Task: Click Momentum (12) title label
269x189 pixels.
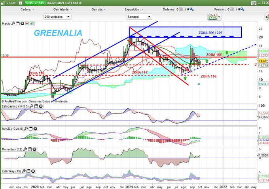Action: pyautogui.click(x=12, y=149)
